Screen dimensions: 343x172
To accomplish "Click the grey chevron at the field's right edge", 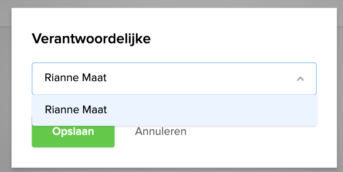I will (301, 79).
